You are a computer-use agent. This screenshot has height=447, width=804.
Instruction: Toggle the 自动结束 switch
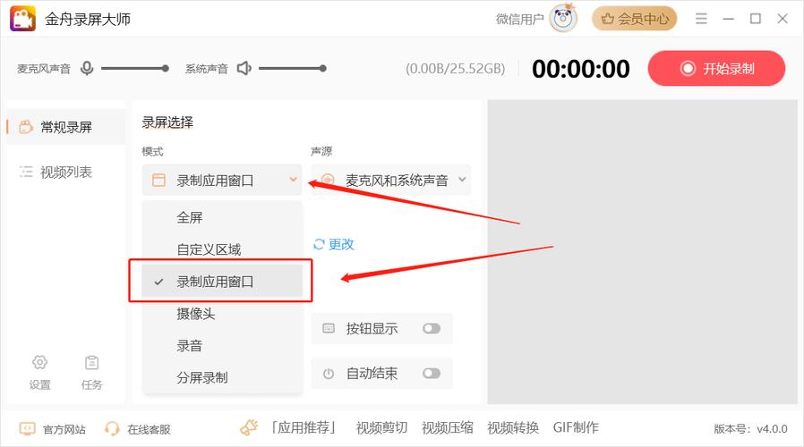(x=432, y=374)
